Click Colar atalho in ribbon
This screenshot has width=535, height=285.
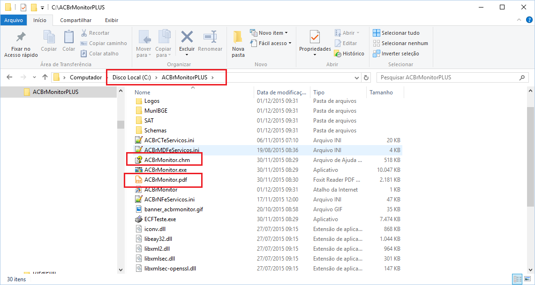[99, 54]
